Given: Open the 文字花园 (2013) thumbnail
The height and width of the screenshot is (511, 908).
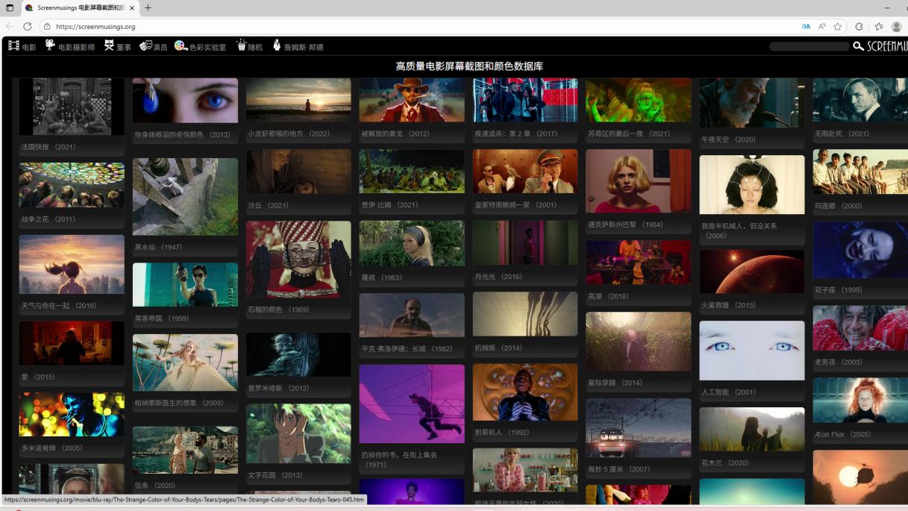Looking at the screenshot, I should pyautogui.click(x=298, y=433).
